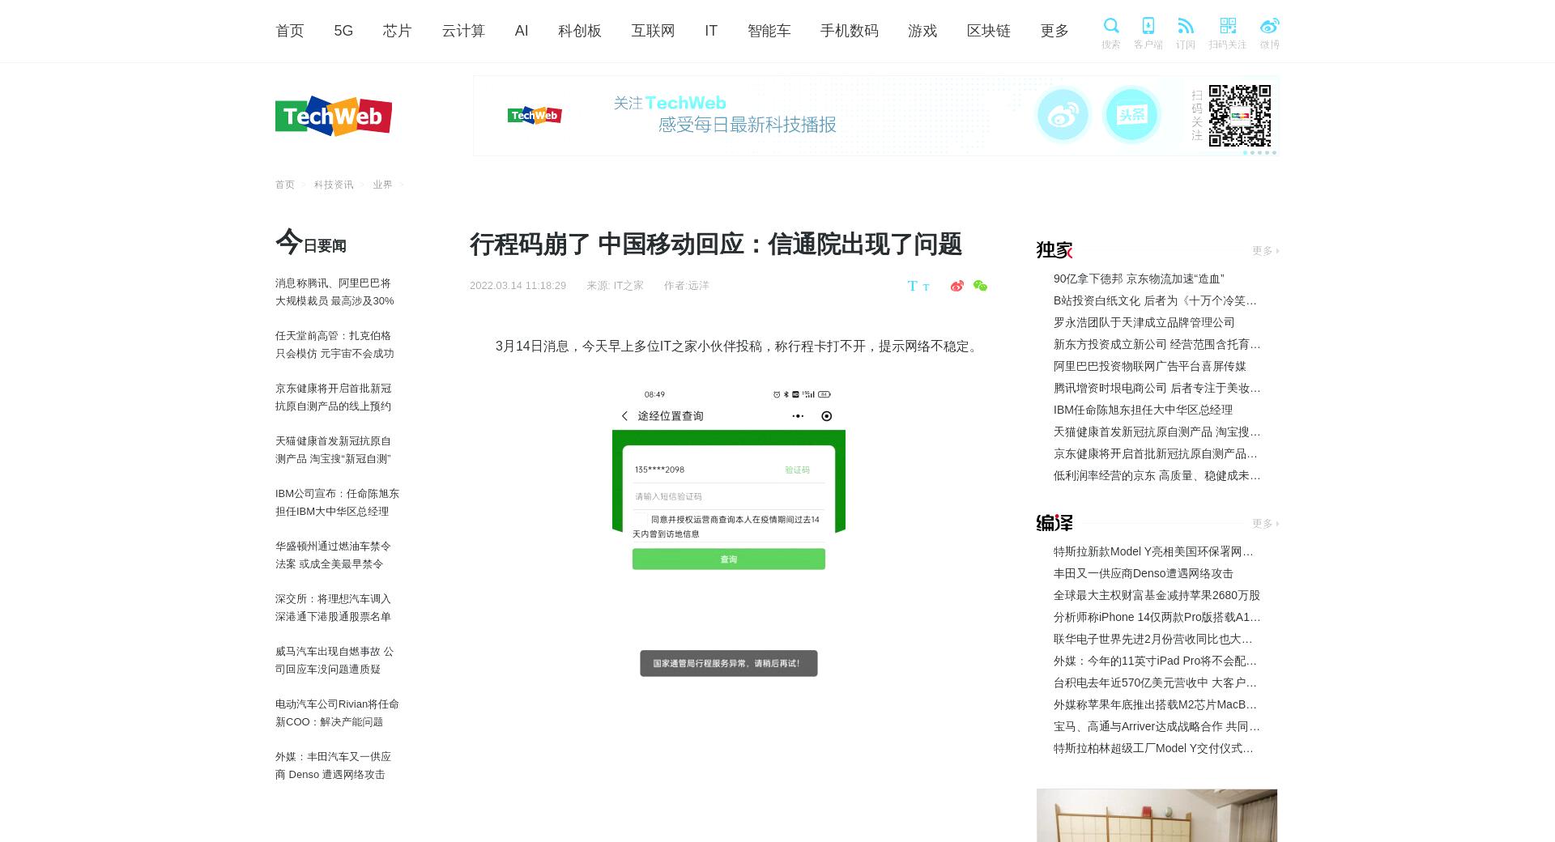Click the TechWeb logo

(334, 117)
